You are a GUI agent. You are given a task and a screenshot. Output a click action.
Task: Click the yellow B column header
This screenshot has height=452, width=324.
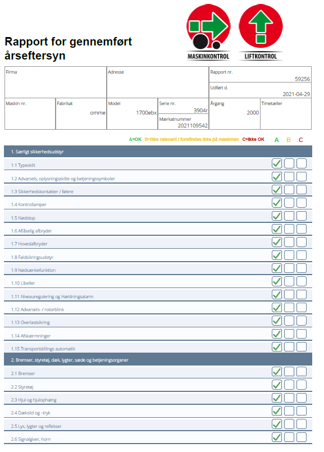tap(289, 140)
